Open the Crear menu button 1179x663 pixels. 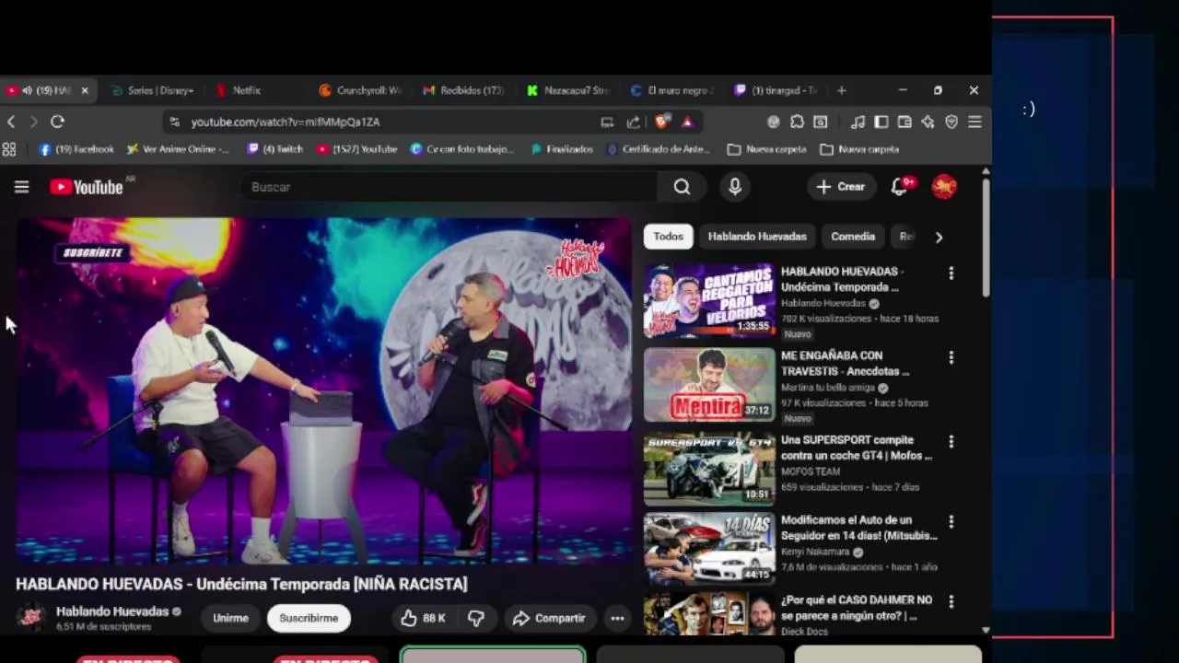pos(841,187)
